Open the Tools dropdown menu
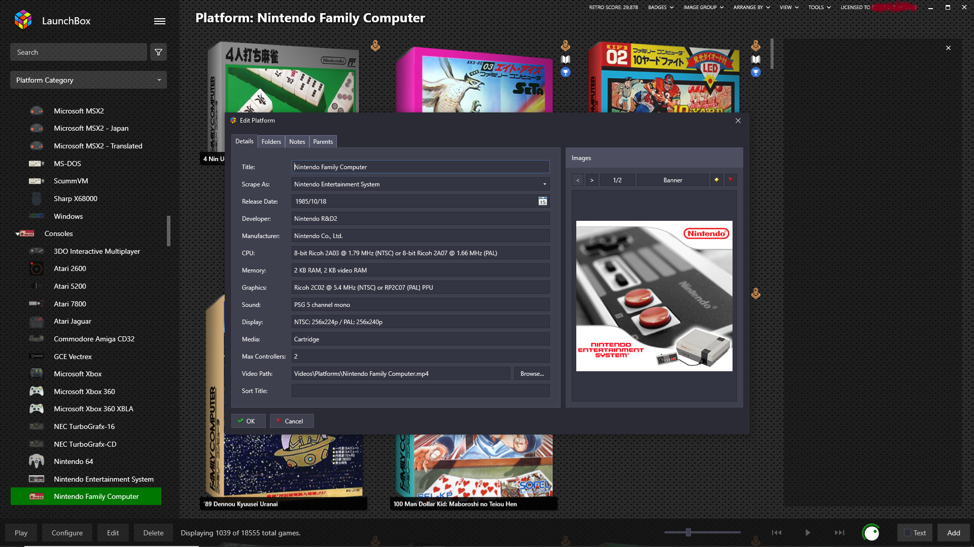 pos(819,7)
